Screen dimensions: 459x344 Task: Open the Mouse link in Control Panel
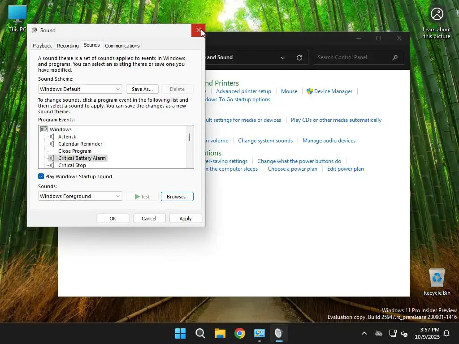(x=289, y=91)
